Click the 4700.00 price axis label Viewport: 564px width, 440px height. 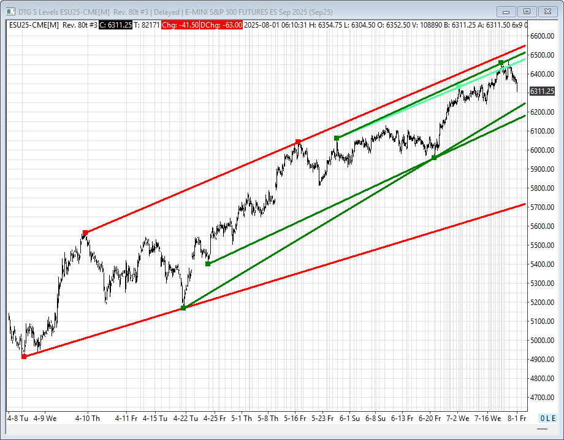pyautogui.click(x=542, y=398)
